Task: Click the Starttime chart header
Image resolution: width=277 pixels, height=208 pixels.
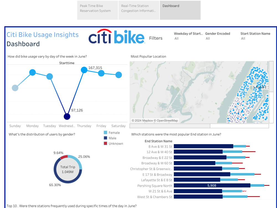Action: tap(67, 63)
